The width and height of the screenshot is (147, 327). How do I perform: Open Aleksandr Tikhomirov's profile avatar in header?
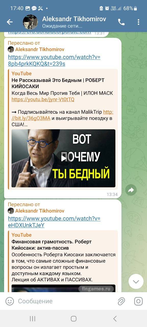tap(30, 22)
